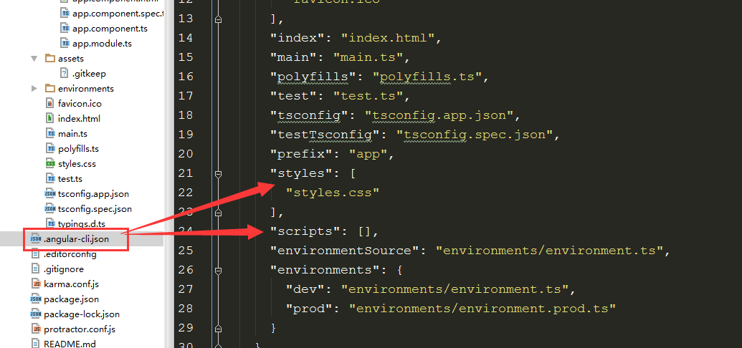
Task: Open styles.css from project tree
Action: click(x=77, y=164)
